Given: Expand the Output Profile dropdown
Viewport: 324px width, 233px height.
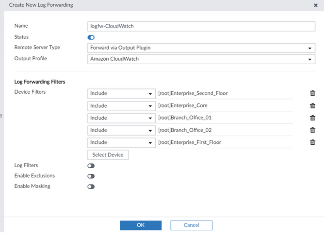Looking at the screenshot, I should click(201, 59).
